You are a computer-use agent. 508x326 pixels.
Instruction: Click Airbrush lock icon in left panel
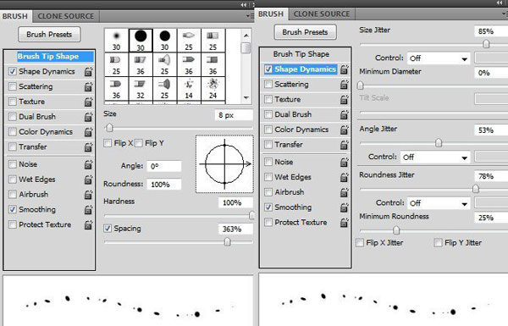pyautogui.click(x=88, y=195)
